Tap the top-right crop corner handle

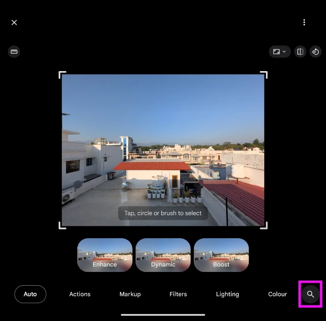[x=264, y=75]
